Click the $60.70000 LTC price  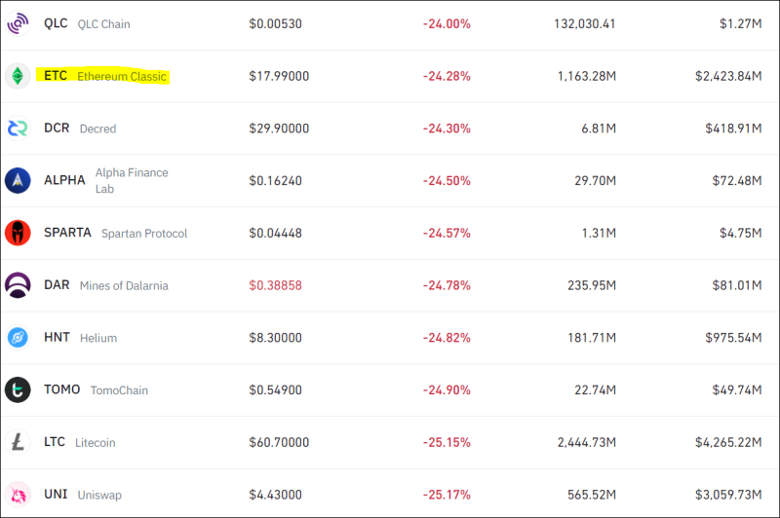pos(279,442)
